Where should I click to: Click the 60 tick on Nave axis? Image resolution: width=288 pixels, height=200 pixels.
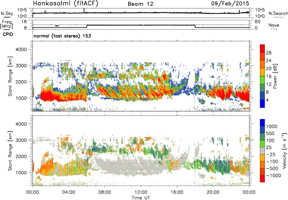[x=258, y=22]
